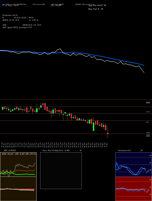Click the empty intraday trading price chart box

point(61,171)
